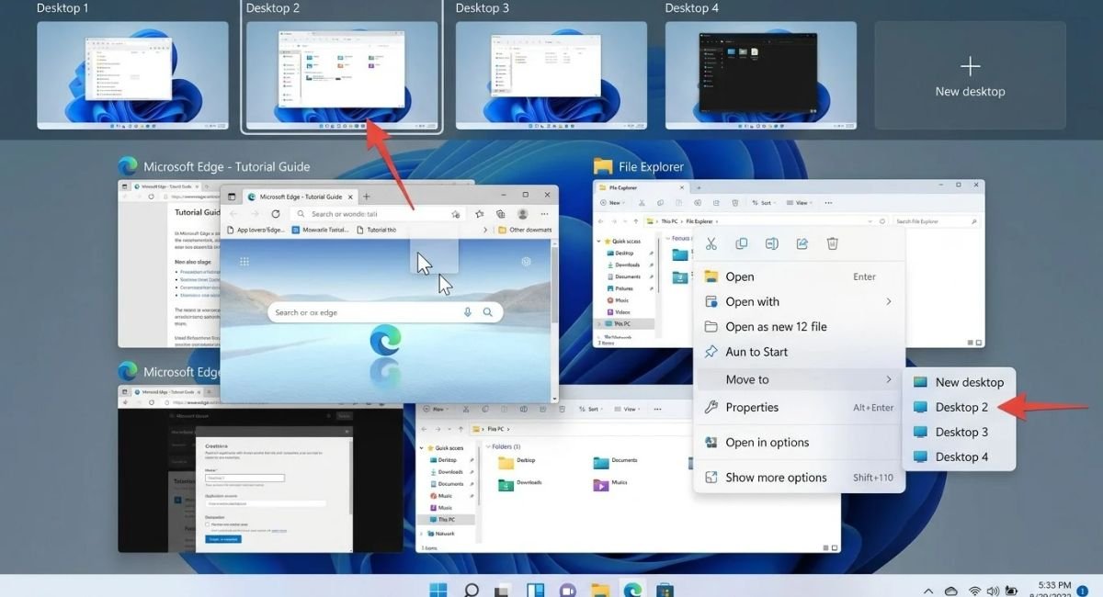Open Edge collections icon
Viewport: 1103px width, 597px height.
501,214
